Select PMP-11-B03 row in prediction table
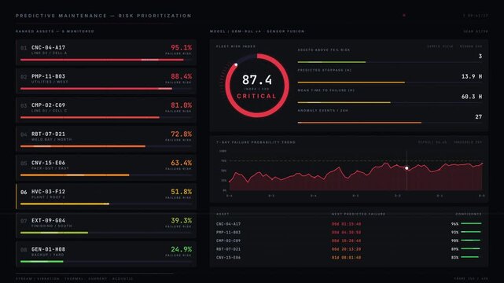Screen dimensions: 504x283 click(x=349, y=232)
